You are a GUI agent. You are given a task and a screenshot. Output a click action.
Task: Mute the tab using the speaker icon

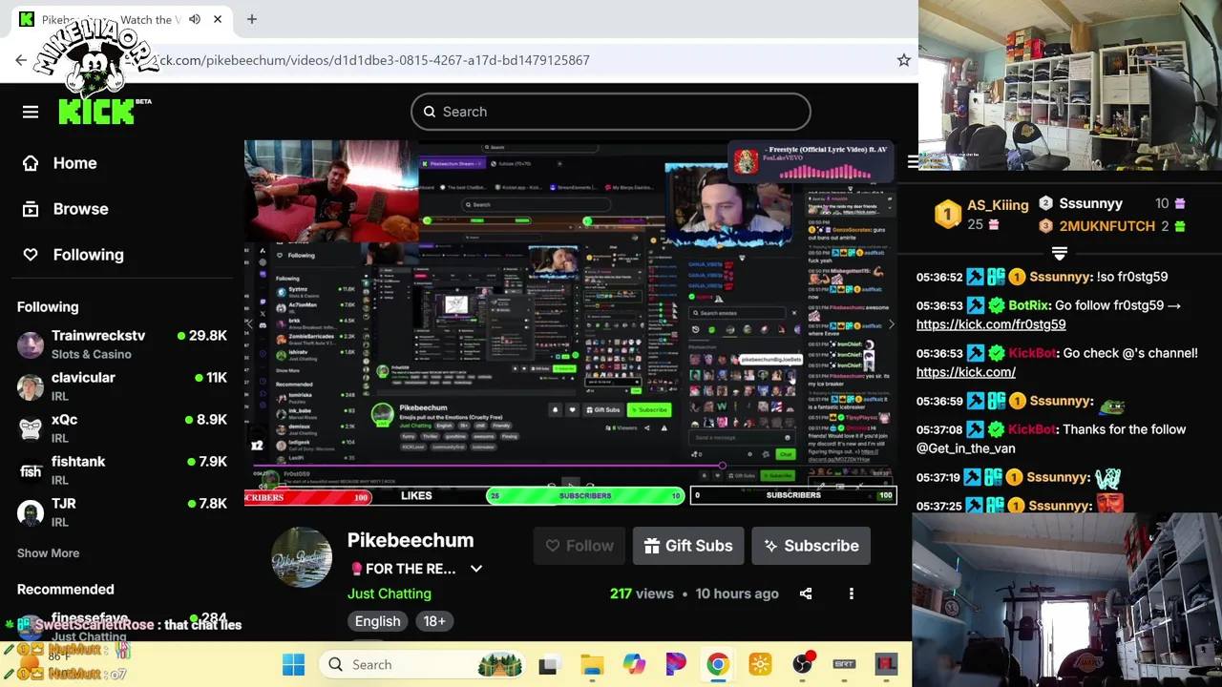tap(195, 19)
